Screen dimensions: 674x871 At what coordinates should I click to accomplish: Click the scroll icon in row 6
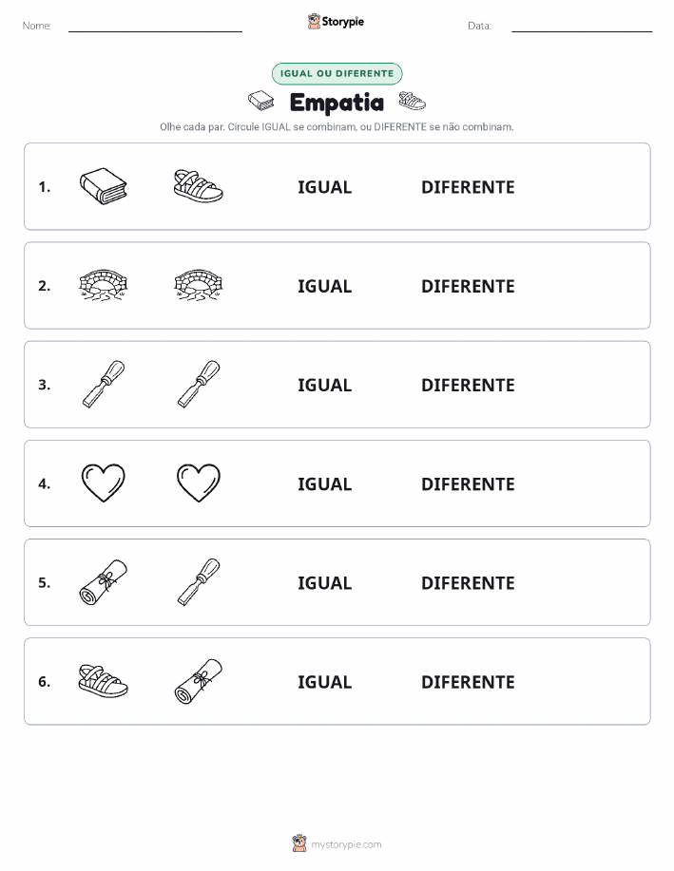pyautogui.click(x=199, y=681)
